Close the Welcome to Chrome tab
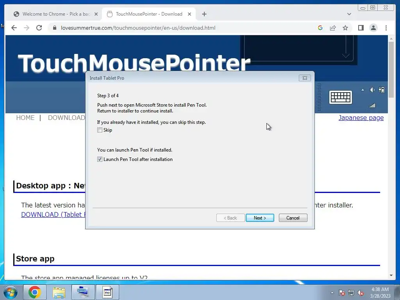 (96, 14)
